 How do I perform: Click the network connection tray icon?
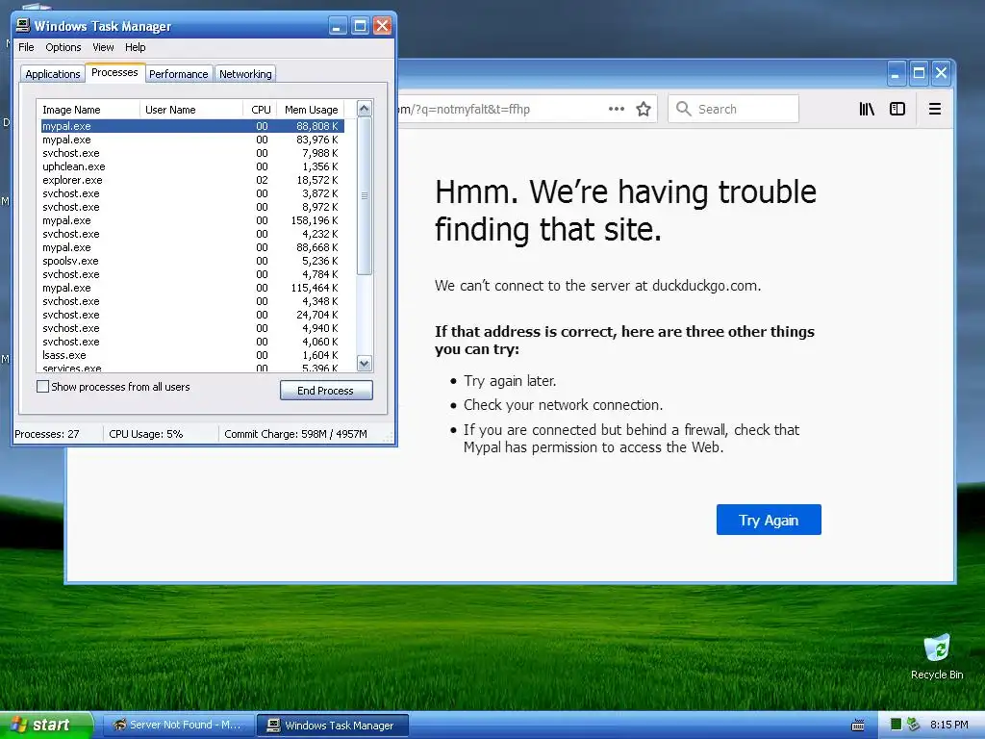[x=913, y=725]
